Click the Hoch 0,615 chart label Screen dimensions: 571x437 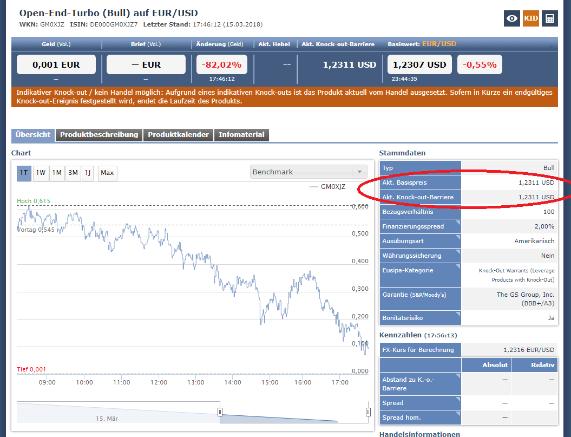click(34, 201)
